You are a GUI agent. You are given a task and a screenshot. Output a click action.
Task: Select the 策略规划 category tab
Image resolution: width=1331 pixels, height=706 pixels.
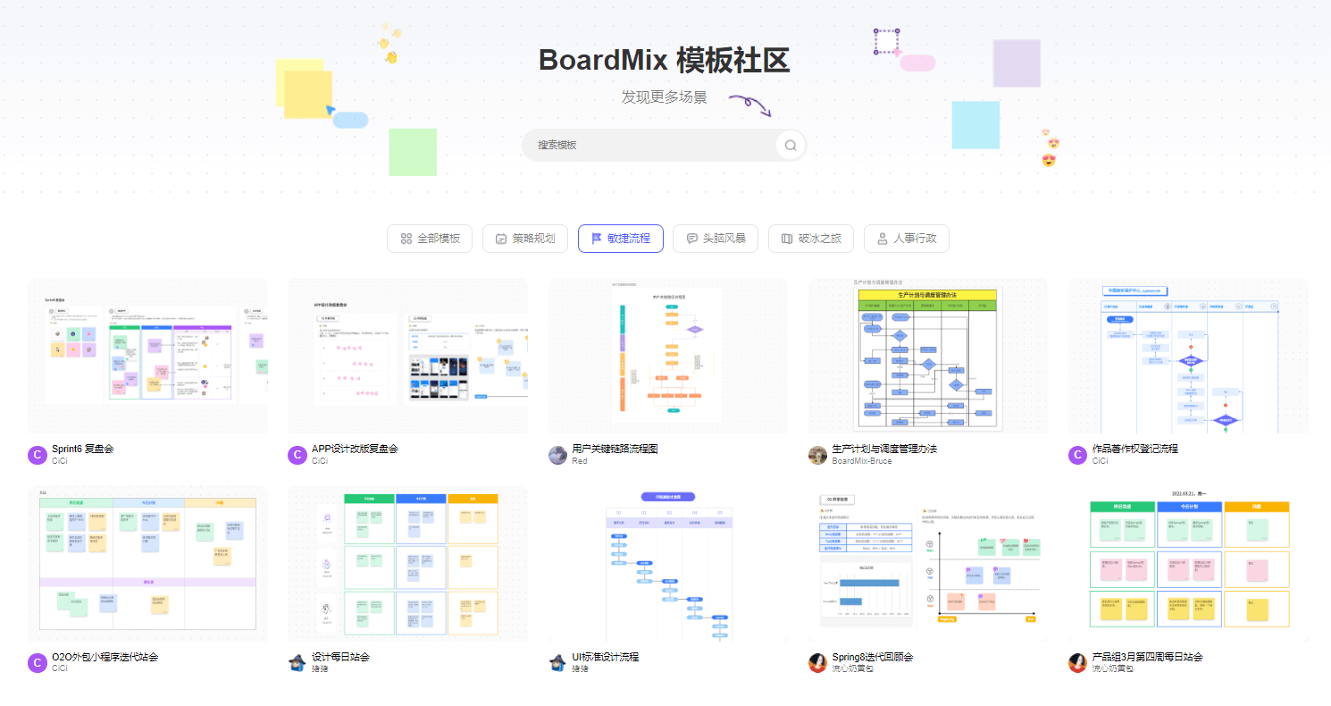[x=525, y=239]
